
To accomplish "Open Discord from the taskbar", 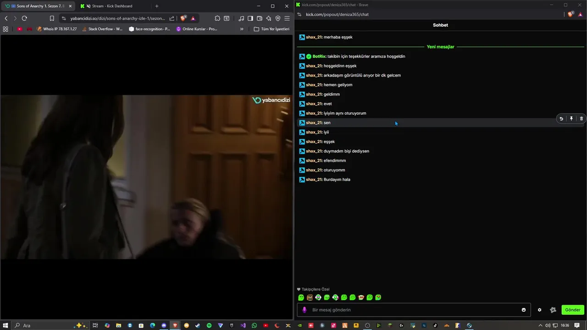I will 164,325.
